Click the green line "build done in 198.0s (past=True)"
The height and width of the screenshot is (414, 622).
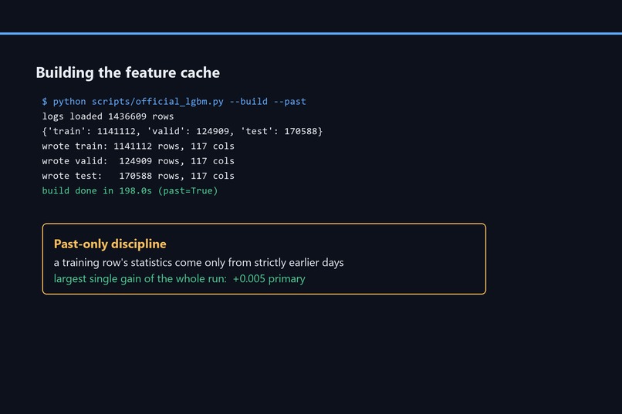[130, 191]
